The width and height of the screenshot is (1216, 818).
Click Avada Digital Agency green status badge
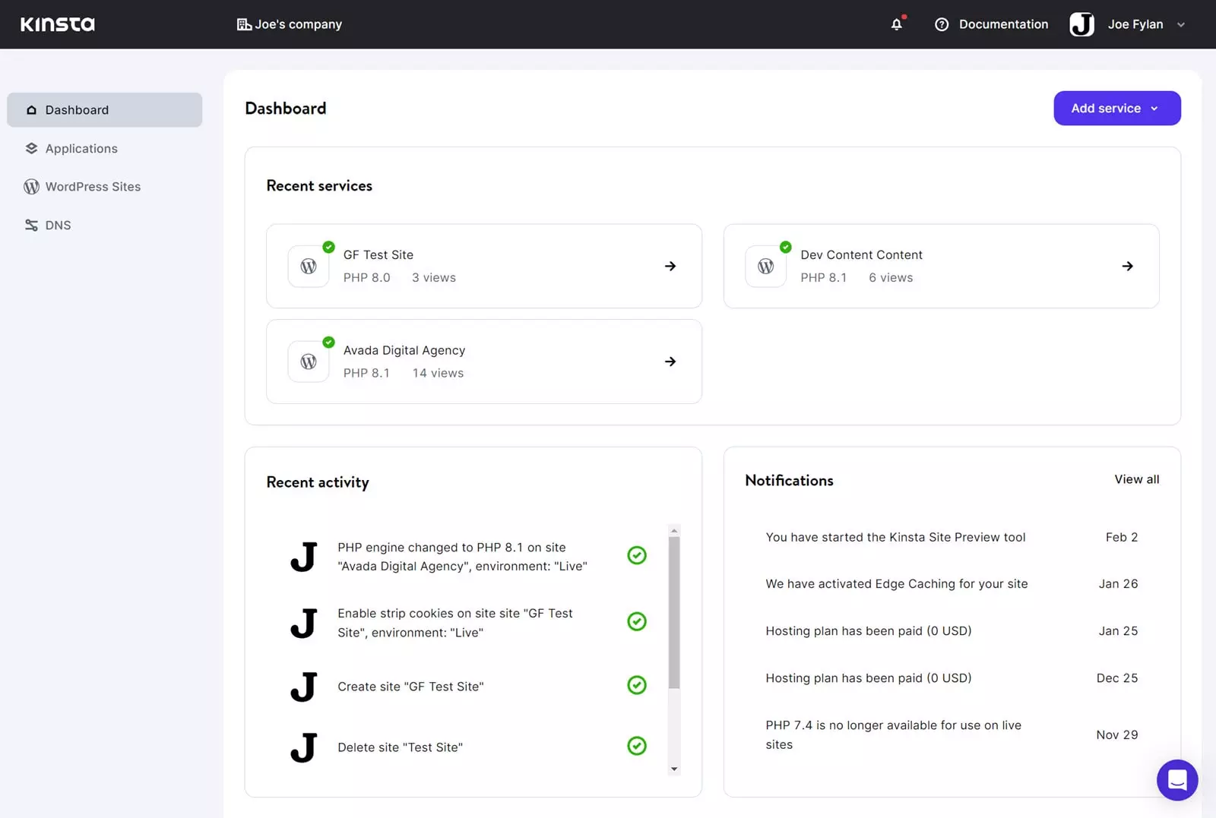(328, 343)
